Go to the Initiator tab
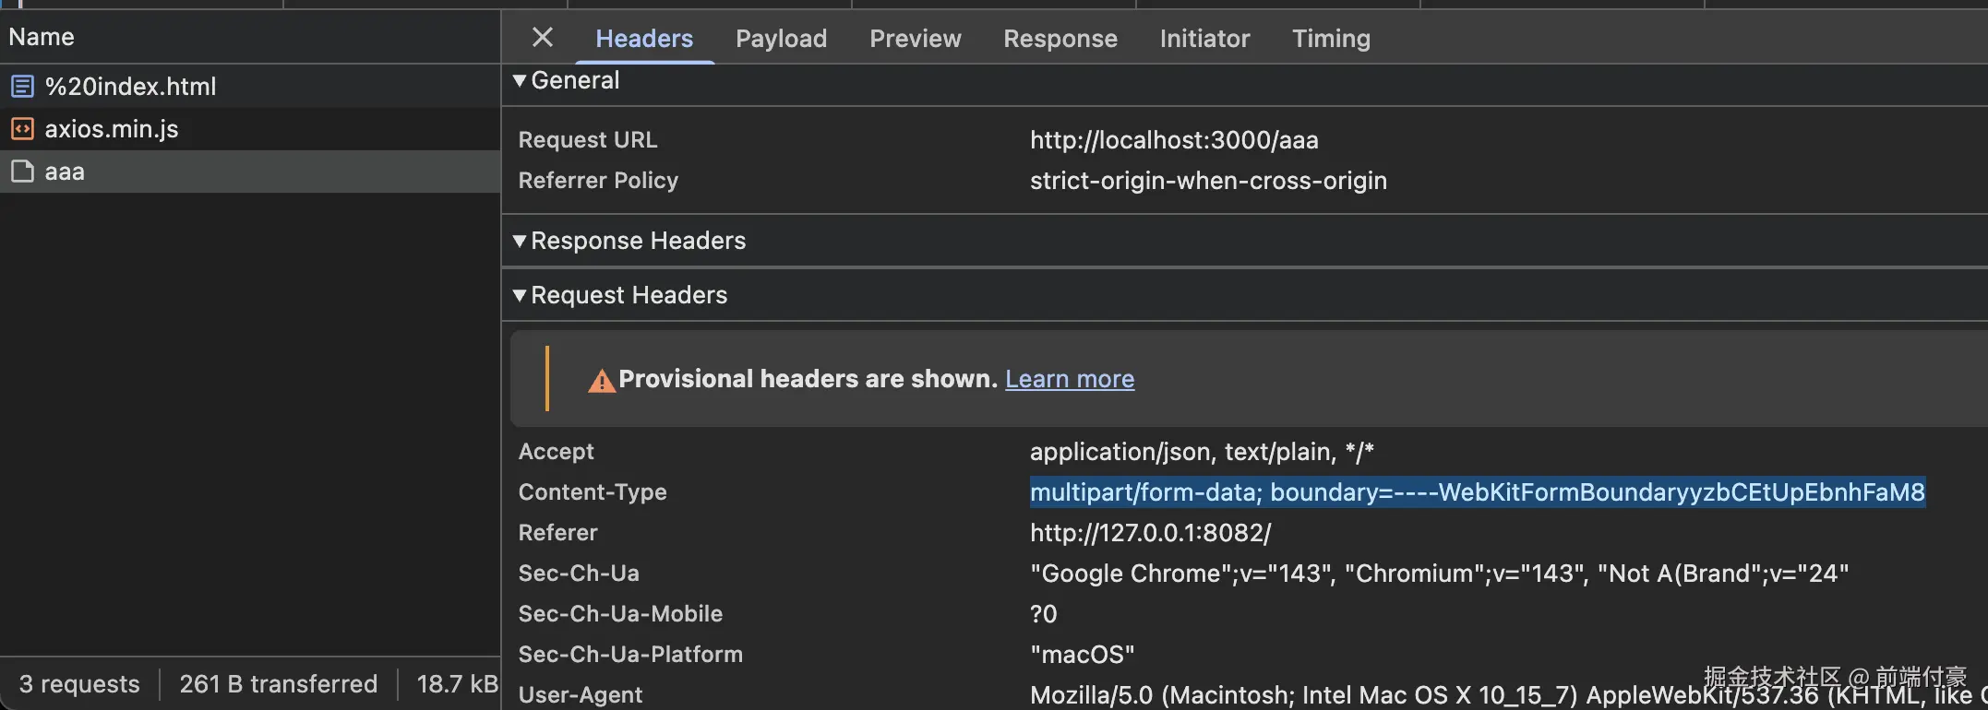The height and width of the screenshot is (710, 1988). tap(1204, 39)
